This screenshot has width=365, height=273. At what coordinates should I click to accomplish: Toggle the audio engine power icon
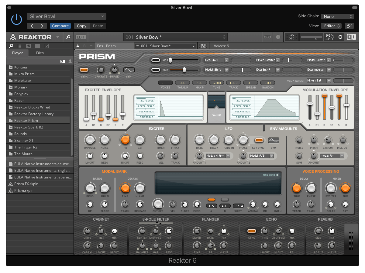[x=340, y=37]
